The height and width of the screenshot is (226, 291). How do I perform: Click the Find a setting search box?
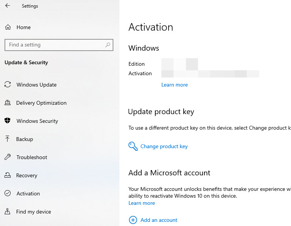click(x=59, y=45)
